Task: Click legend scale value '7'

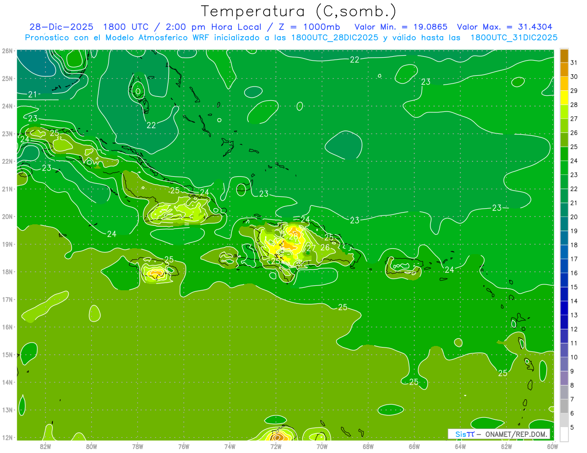Action: [572, 399]
